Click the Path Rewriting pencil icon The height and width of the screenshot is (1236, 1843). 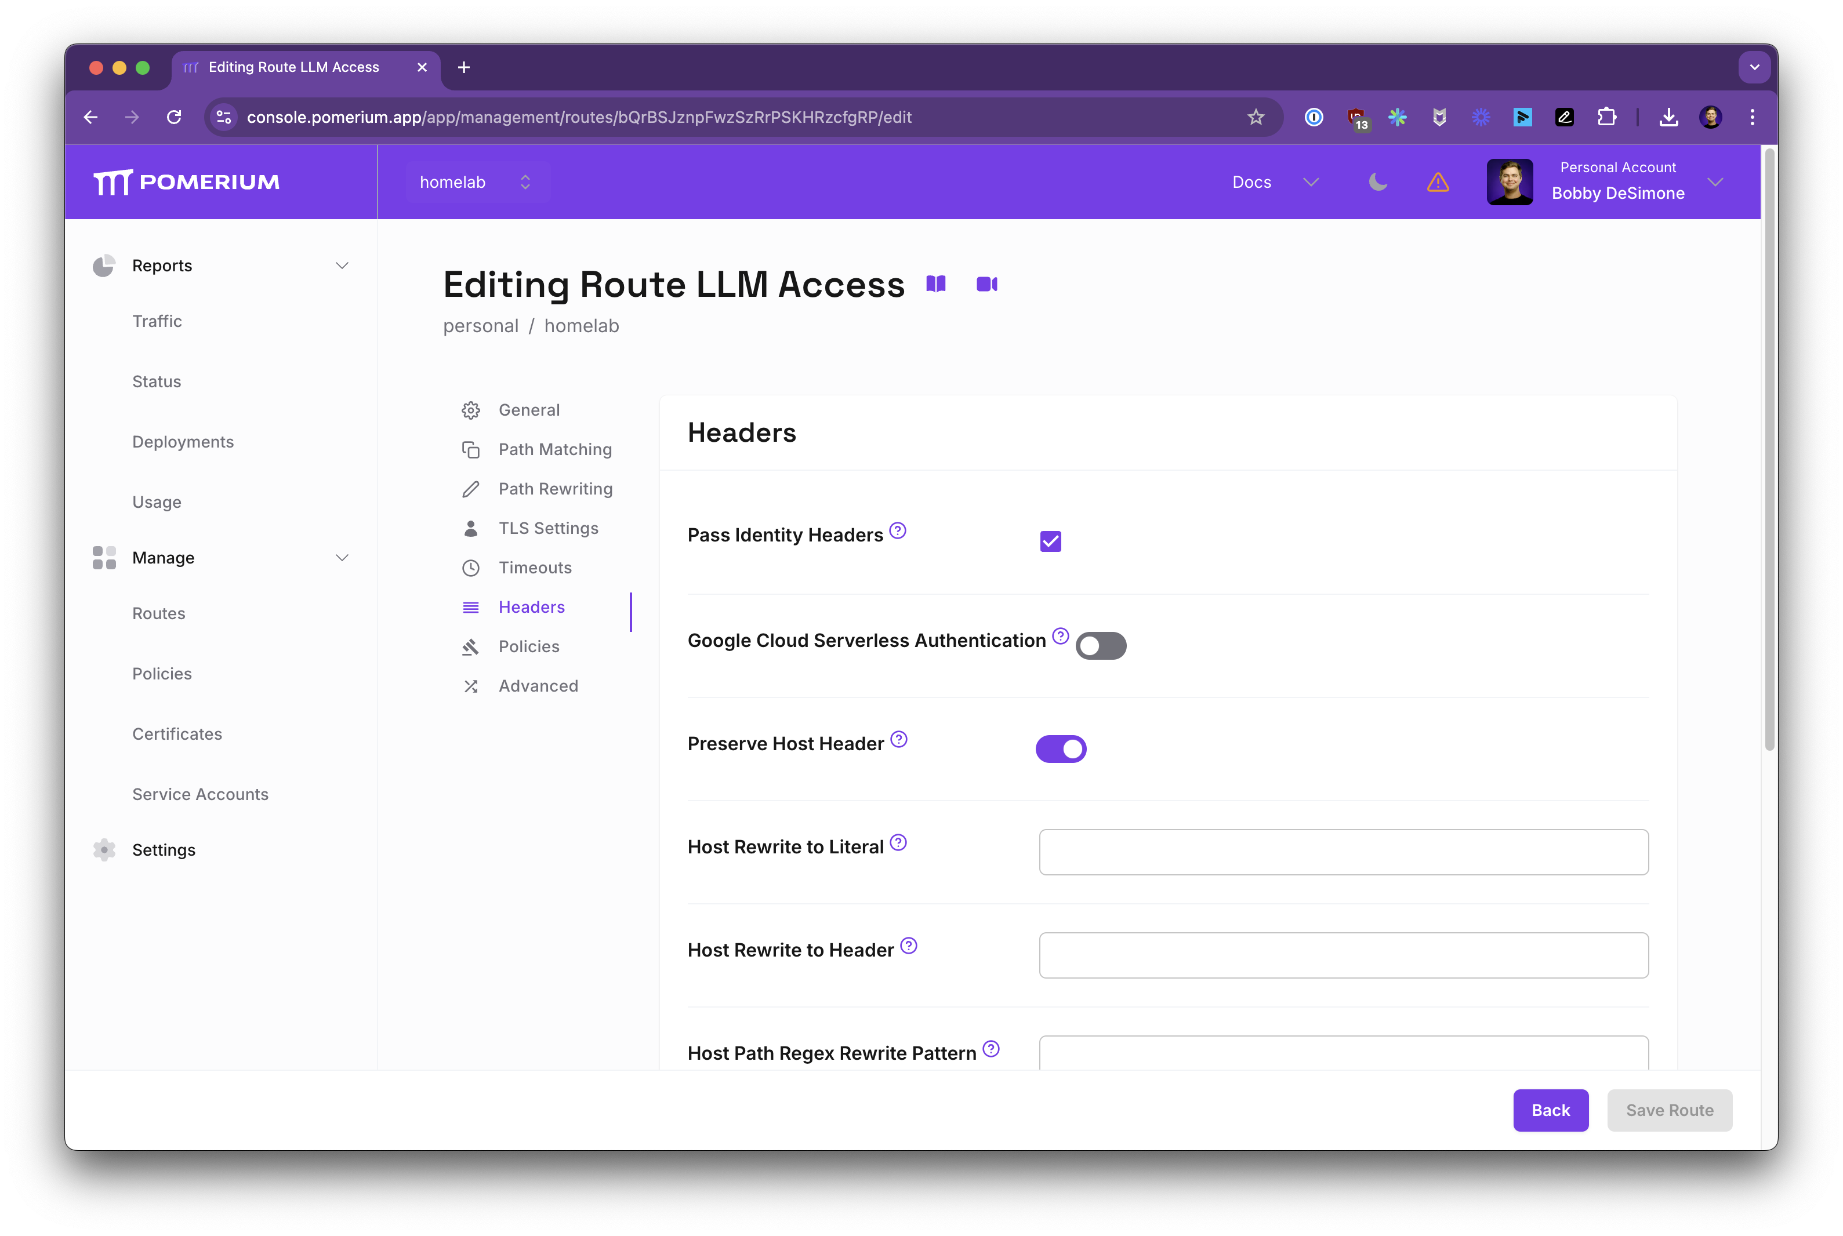(470, 488)
